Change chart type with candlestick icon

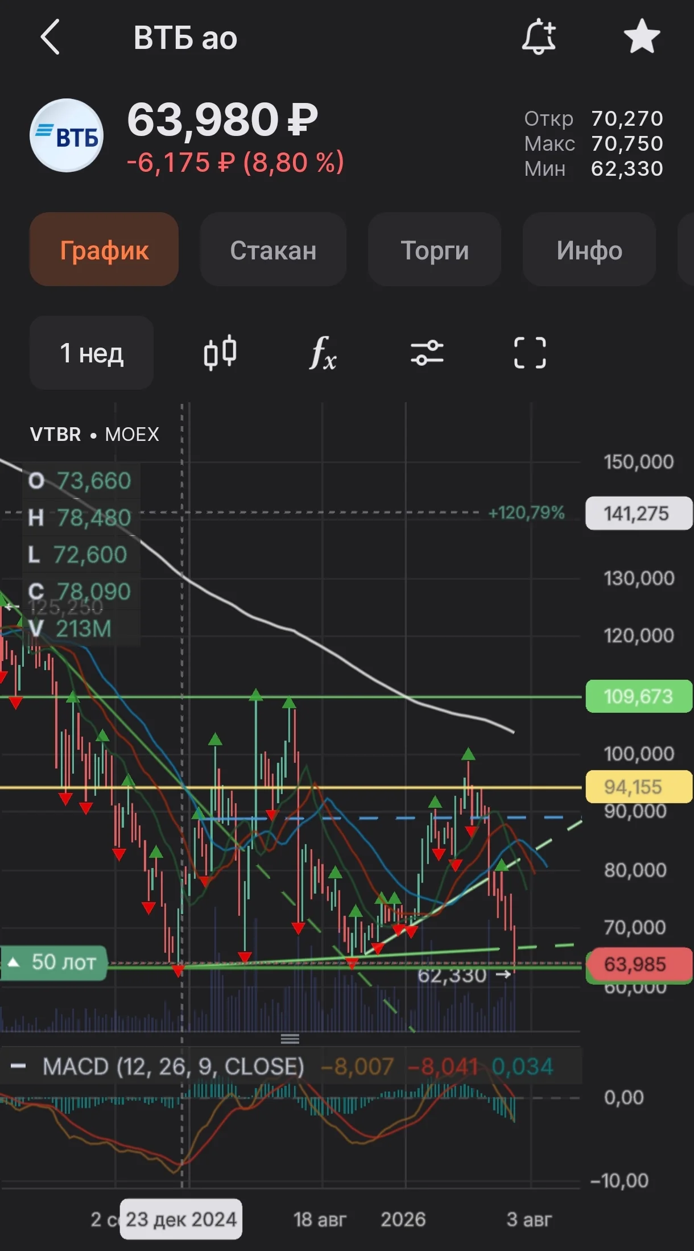tap(220, 353)
